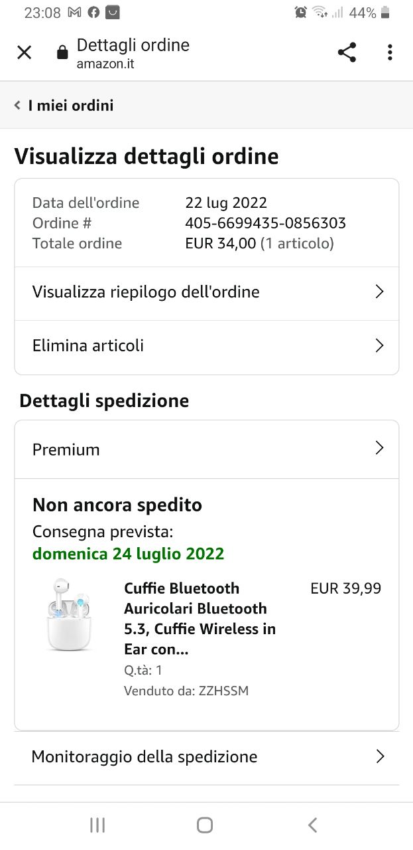This screenshot has height=850, width=413.
Task: Open Visualizza riepilogo dell'ordine
Action: (x=146, y=292)
